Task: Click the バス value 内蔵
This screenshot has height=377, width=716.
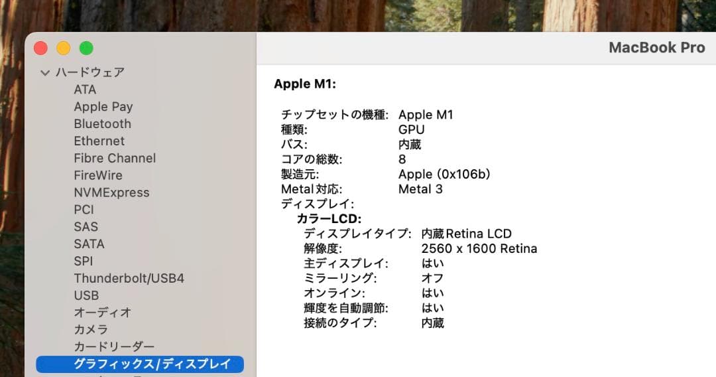Action: [410, 145]
